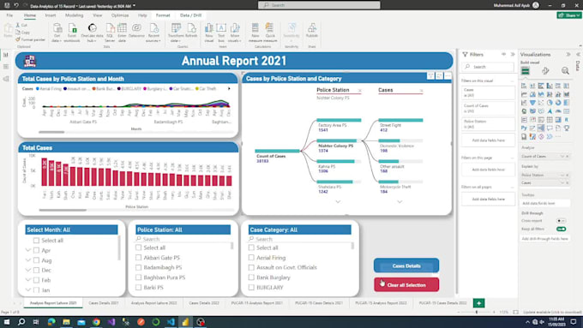The width and height of the screenshot is (583, 328).
Task: Check Aug in month slicer
Action: (x=36, y=260)
